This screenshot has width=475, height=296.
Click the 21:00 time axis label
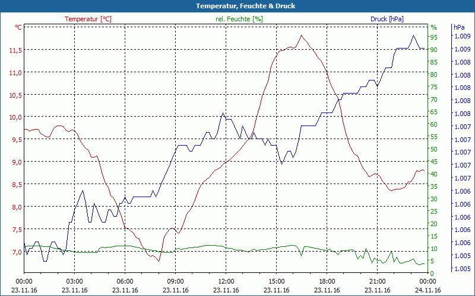point(378,282)
